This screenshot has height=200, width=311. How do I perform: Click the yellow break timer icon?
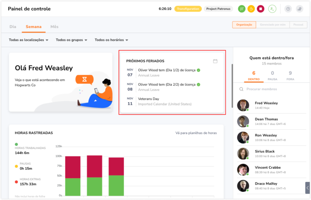click(251, 9)
